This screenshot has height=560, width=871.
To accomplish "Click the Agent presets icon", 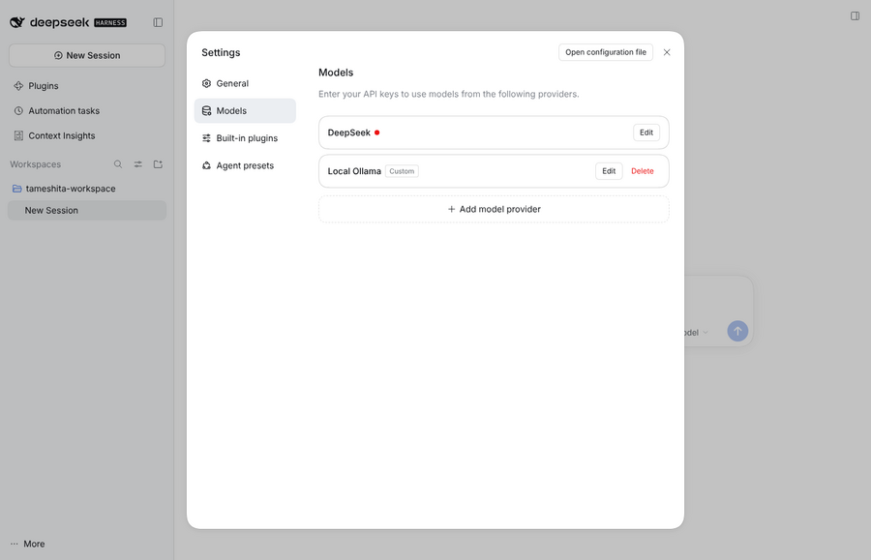I will pos(206,165).
